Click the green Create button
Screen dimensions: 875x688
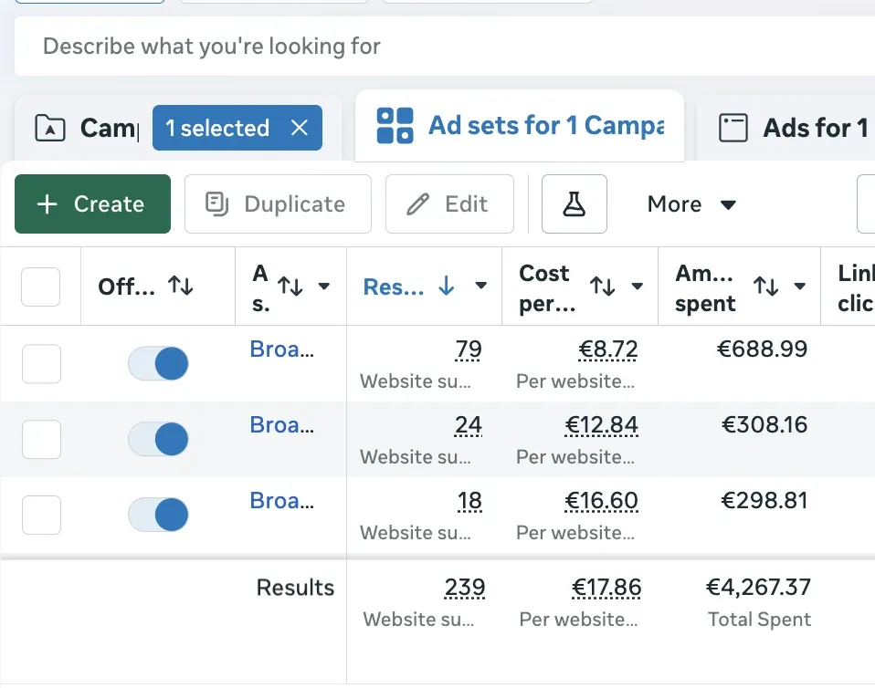coord(92,204)
